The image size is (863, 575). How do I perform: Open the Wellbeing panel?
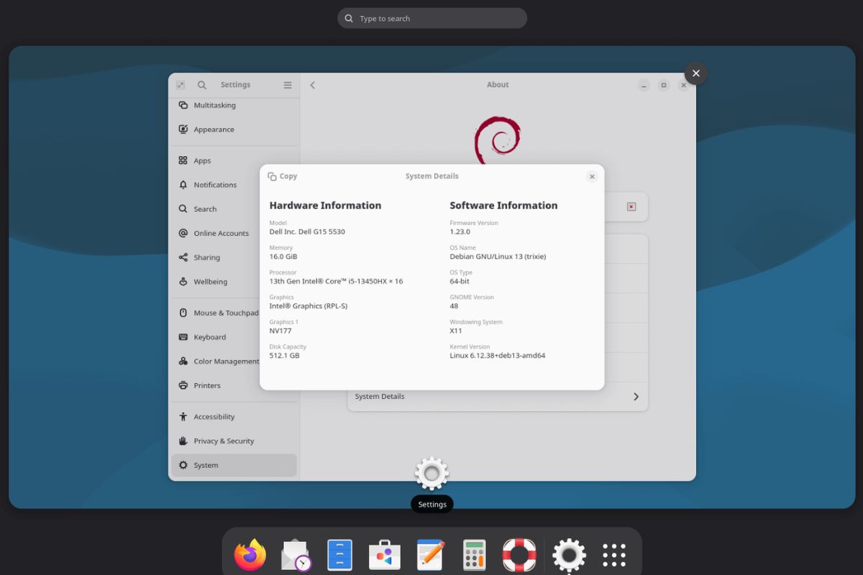[x=234, y=282]
